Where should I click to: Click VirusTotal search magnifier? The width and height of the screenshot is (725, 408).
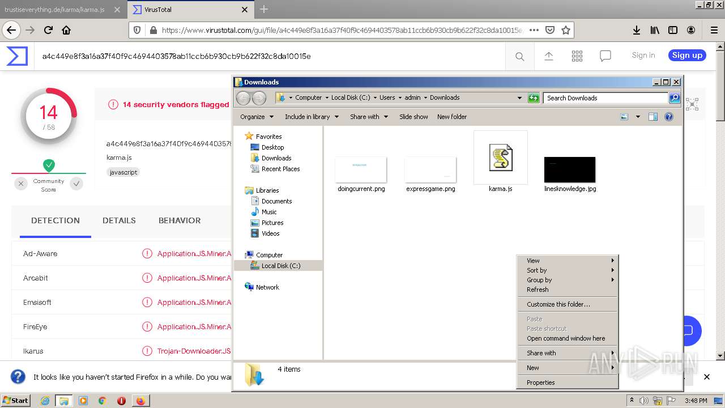pos(519,56)
